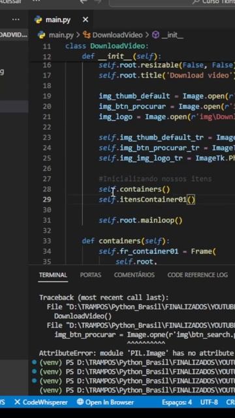Click __init__ method in the breadcrumb
The image size is (235, 418).
(x=172, y=35)
